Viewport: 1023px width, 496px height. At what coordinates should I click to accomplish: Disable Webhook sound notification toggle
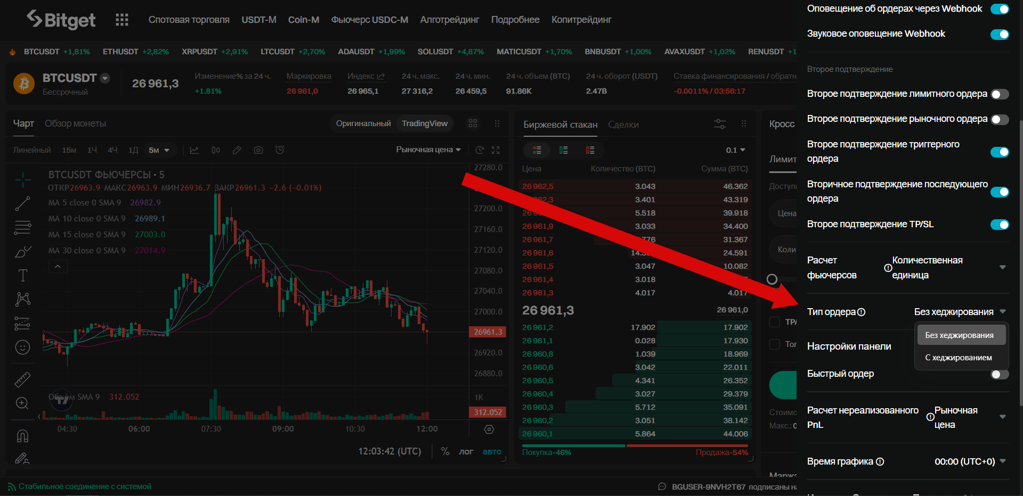coord(1000,35)
